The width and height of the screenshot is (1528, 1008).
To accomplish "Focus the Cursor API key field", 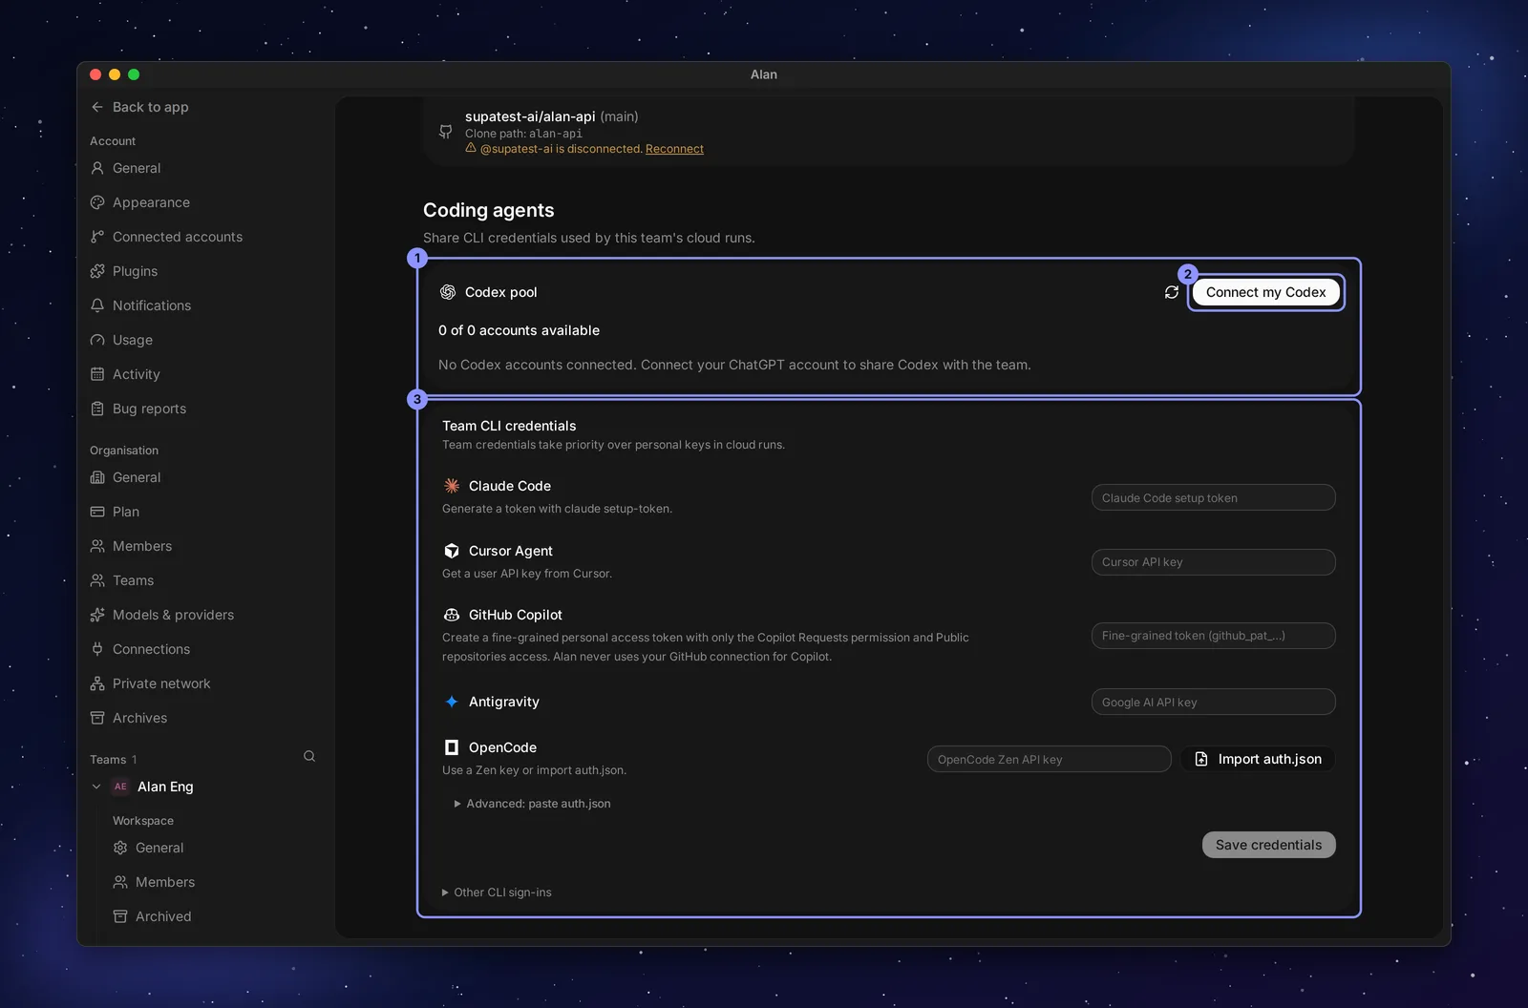I will pos(1213,562).
